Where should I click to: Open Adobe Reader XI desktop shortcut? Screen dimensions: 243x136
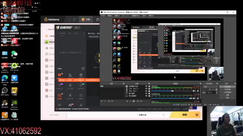point(5,68)
